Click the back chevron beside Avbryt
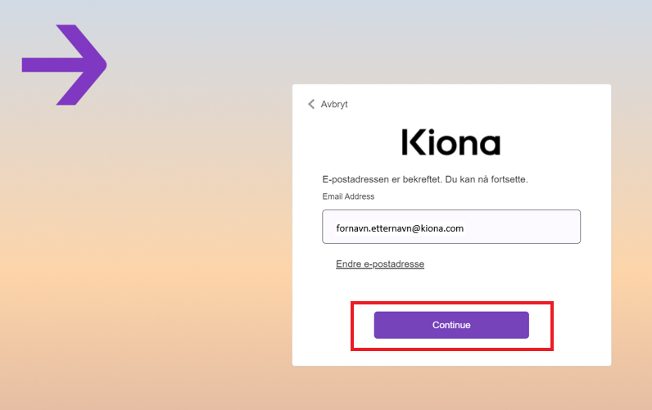This screenshot has width=652, height=410. click(x=311, y=104)
